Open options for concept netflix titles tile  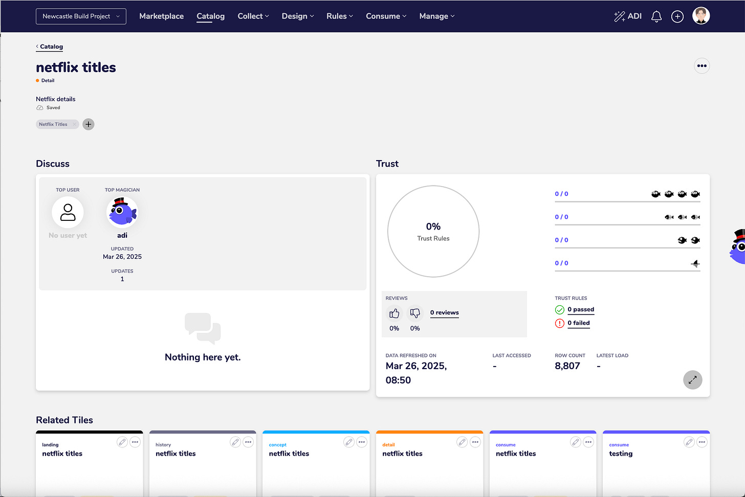pos(362,442)
